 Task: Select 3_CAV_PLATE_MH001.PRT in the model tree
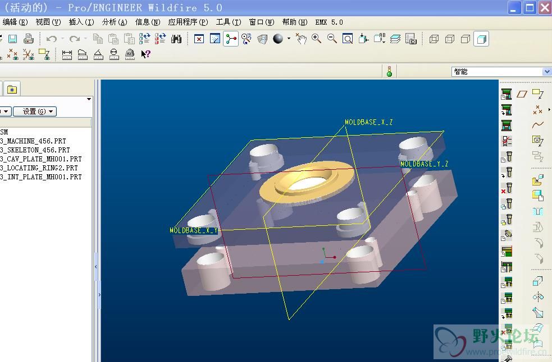tap(41, 159)
